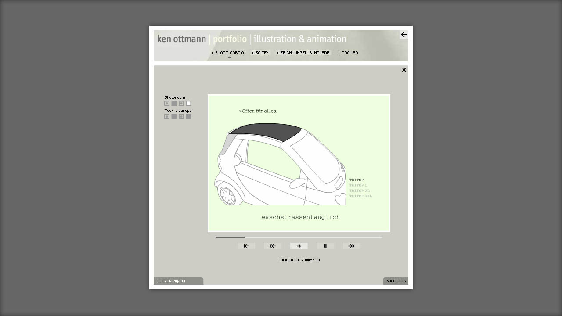Fast-forward the animation
The height and width of the screenshot is (316, 562).
pos(352,246)
